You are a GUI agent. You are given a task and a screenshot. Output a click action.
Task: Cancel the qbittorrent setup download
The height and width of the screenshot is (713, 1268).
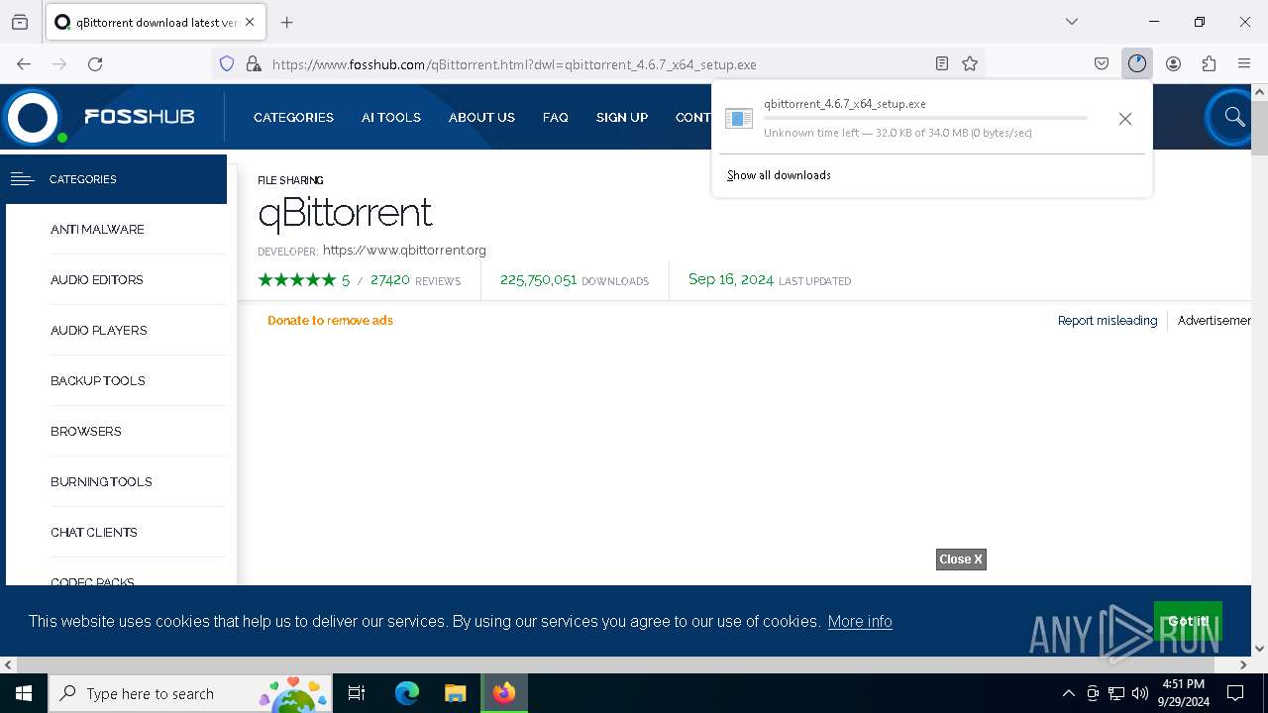(1124, 119)
